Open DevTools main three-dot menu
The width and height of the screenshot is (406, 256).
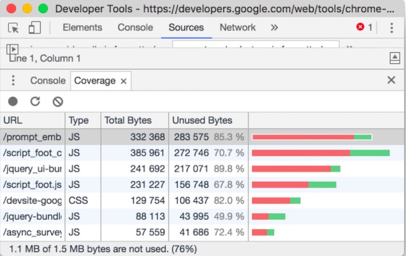[x=391, y=28]
